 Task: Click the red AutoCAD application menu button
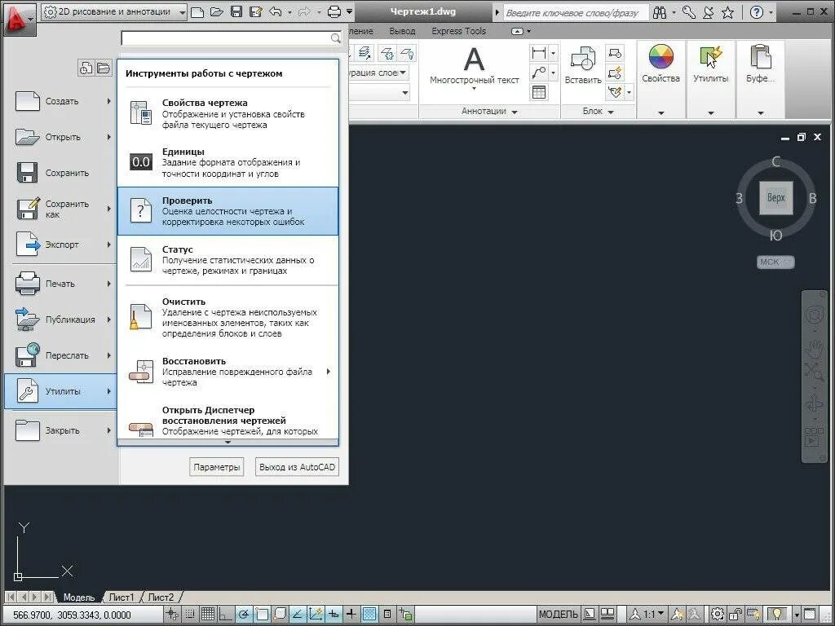[x=20, y=20]
